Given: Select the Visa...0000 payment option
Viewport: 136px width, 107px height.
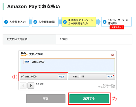Looking at the screenshot, I should pyautogui.click(x=43, y=77).
